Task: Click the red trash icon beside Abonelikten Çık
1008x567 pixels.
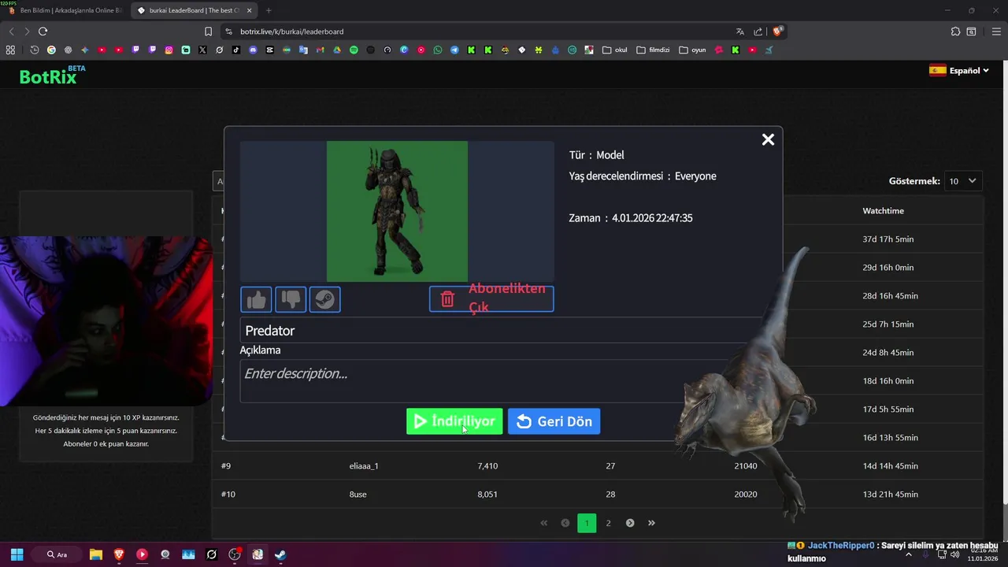Action: point(447,299)
